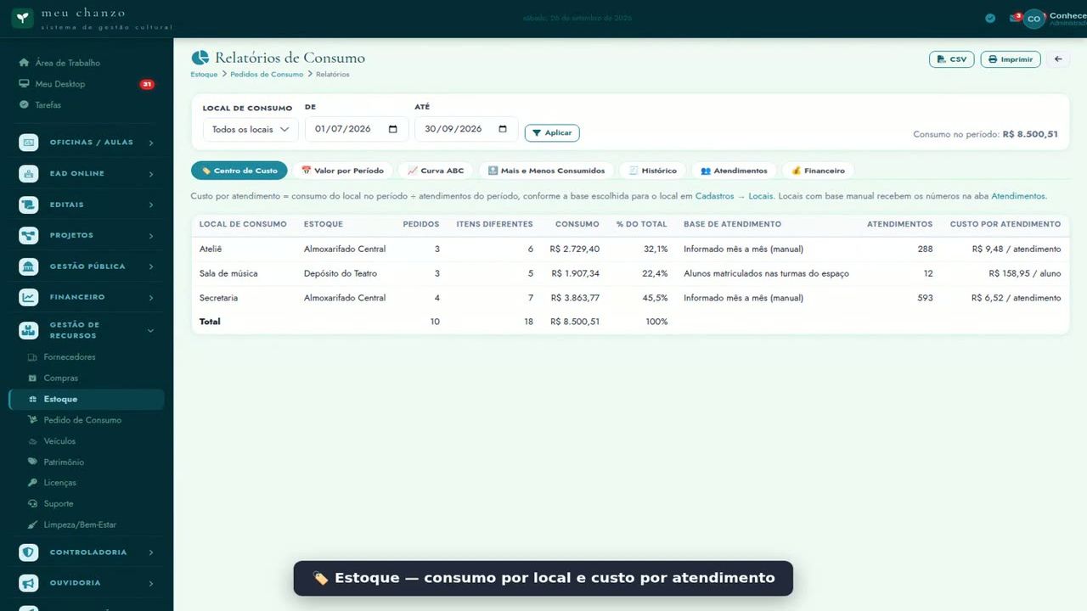Follow the Pedidos de Consumo breadcrumb link
This screenshot has width=1087, height=611.
[x=267, y=75]
